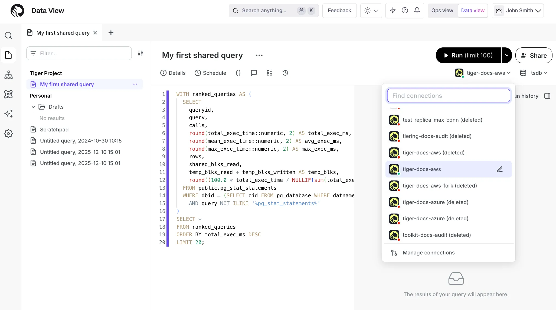Click the Share button
The height and width of the screenshot is (310, 556).
click(x=534, y=55)
